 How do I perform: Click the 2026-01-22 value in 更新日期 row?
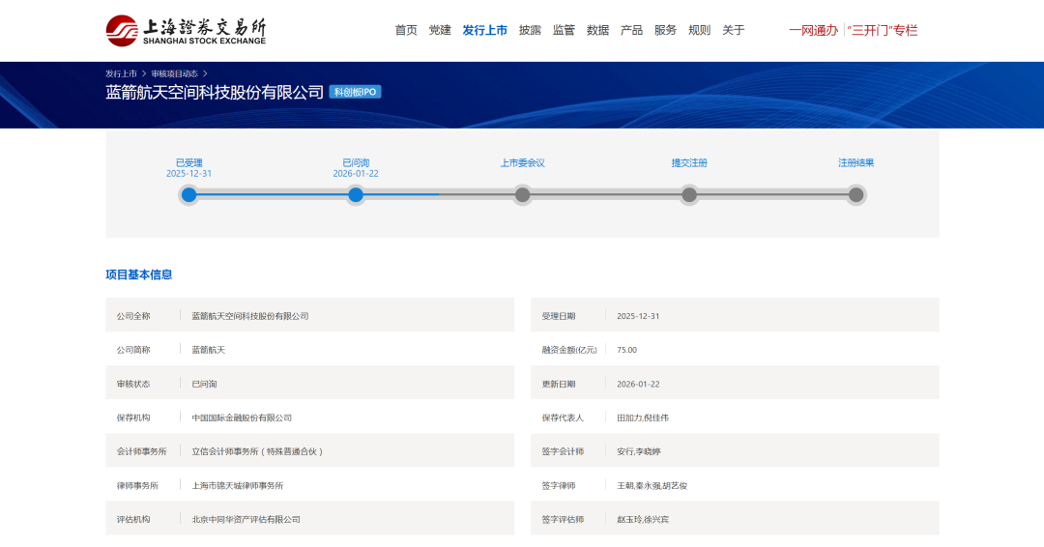click(x=638, y=384)
